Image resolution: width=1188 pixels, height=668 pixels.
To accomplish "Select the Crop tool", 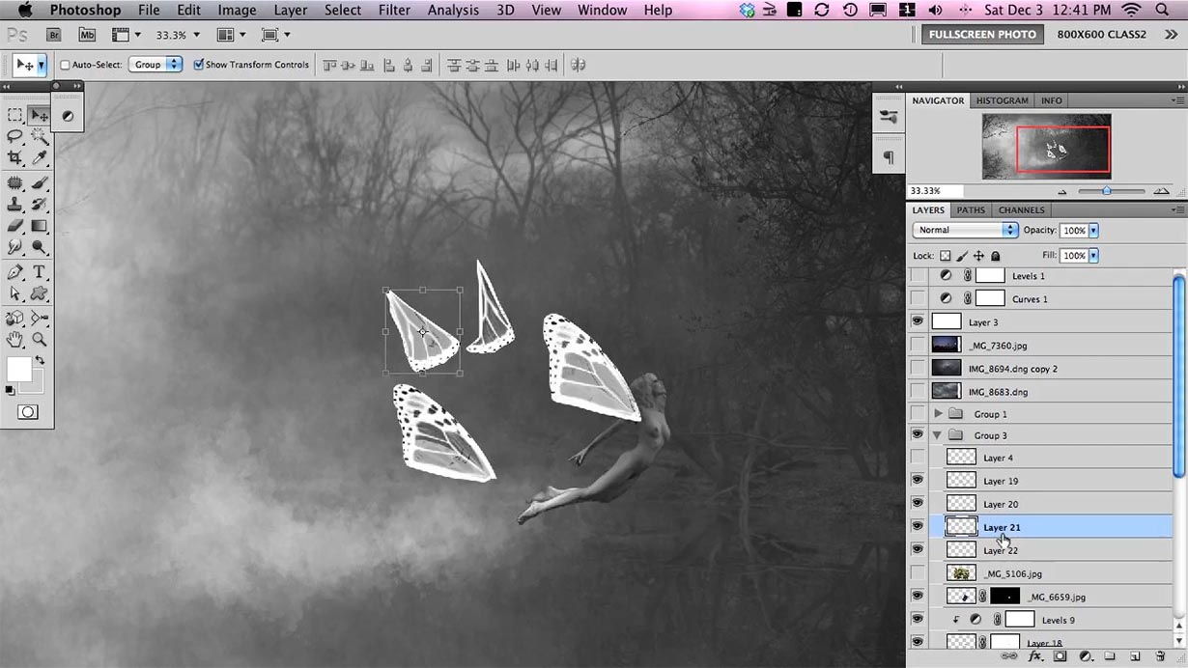I will (x=14, y=157).
